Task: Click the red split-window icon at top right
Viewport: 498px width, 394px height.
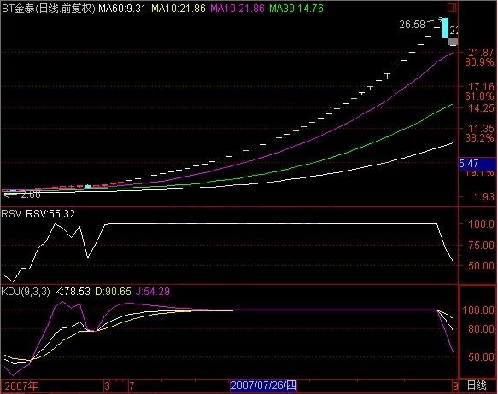Action: tap(452, 8)
